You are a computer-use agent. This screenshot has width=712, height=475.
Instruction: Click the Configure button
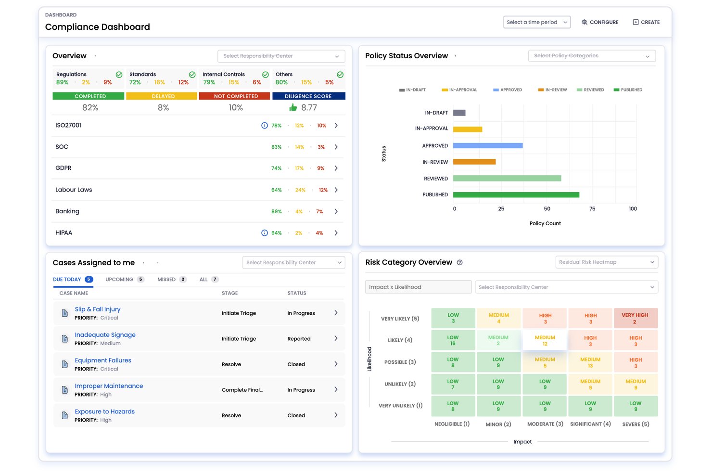tap(600, 22)
